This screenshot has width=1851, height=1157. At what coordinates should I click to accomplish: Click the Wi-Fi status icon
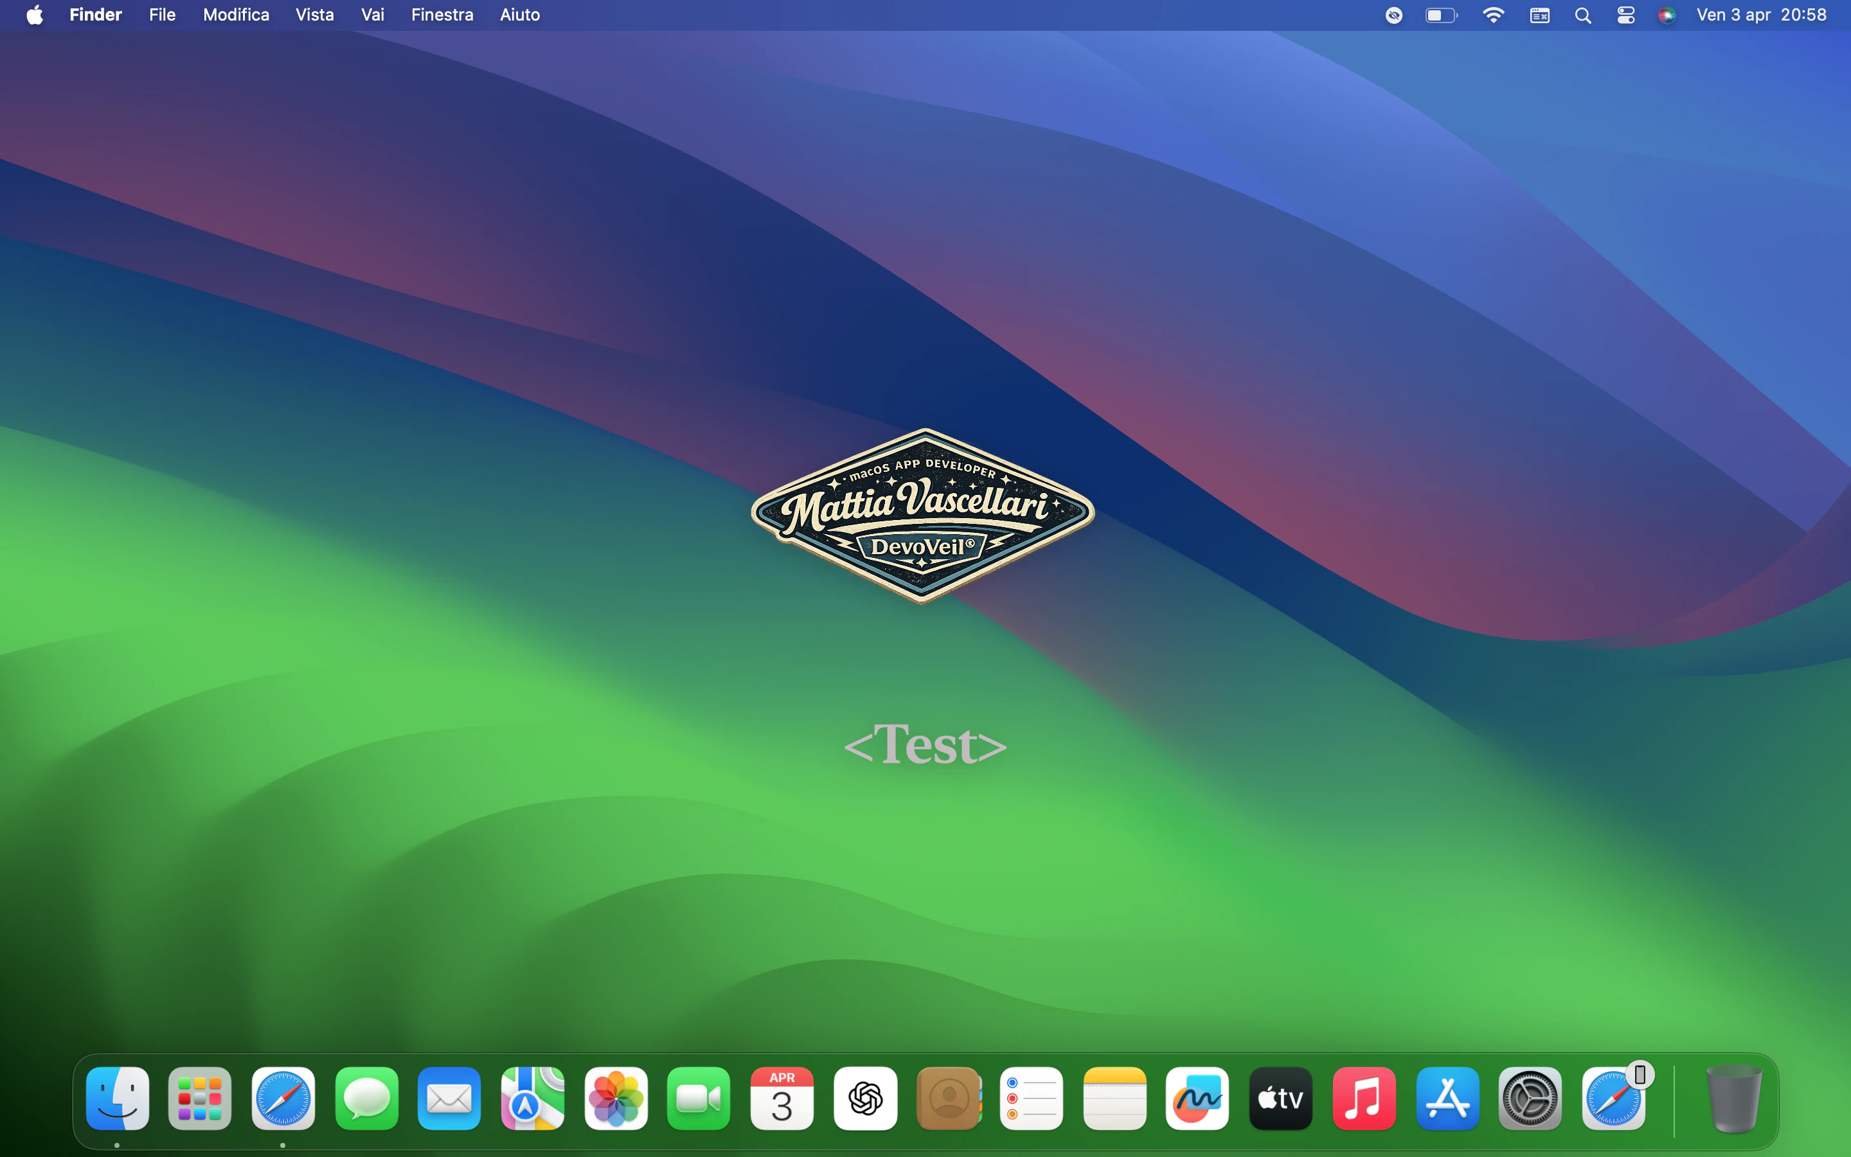tap(1493, 15)
